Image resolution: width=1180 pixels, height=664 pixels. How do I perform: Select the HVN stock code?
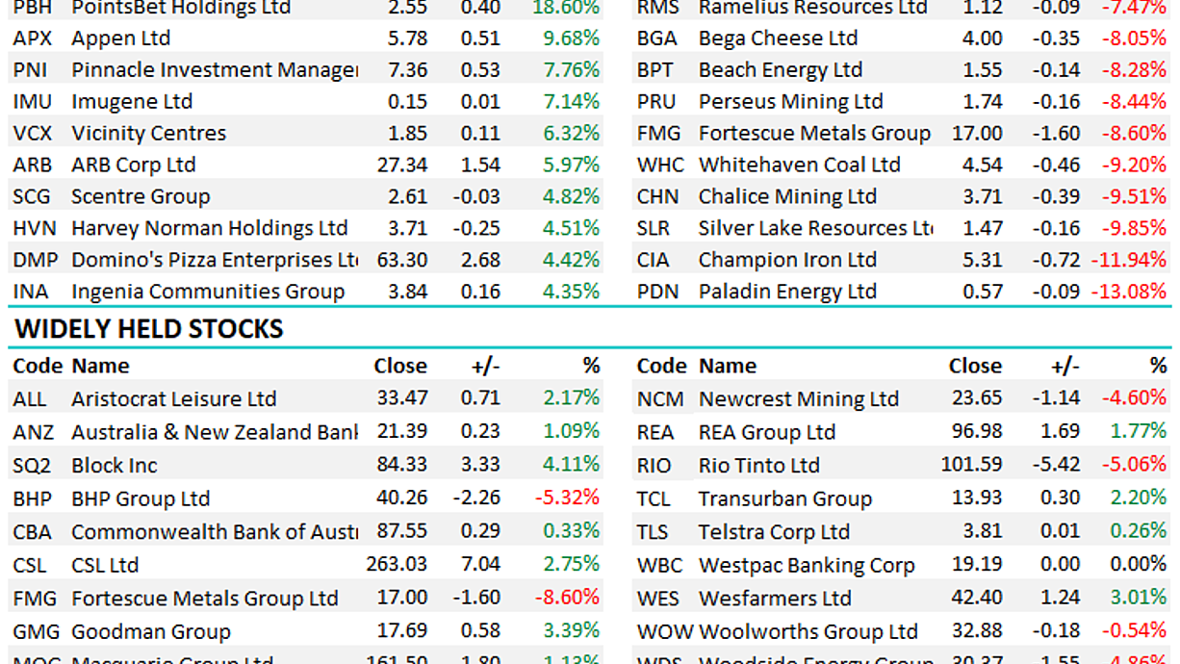[x=34, y=229]
